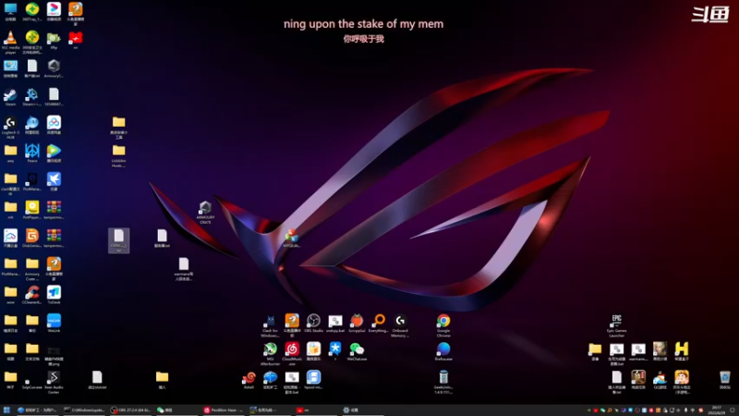Open the wow folder
This screenshot has height=416, width=739.
pos(10,295)
